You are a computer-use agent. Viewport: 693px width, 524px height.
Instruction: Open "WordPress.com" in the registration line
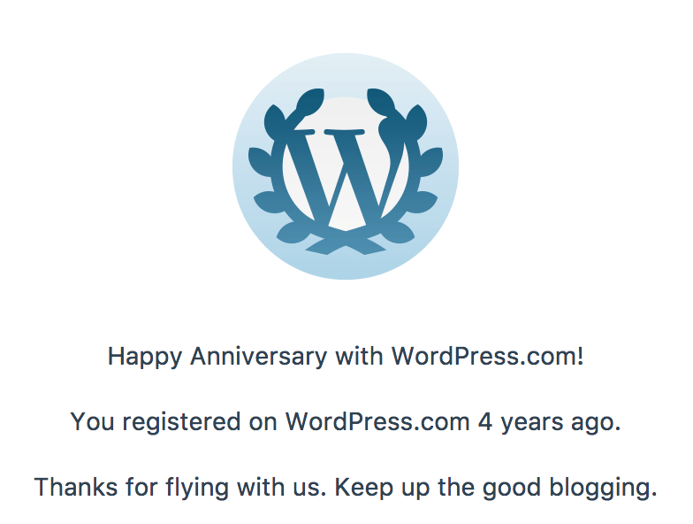[377, 422]
